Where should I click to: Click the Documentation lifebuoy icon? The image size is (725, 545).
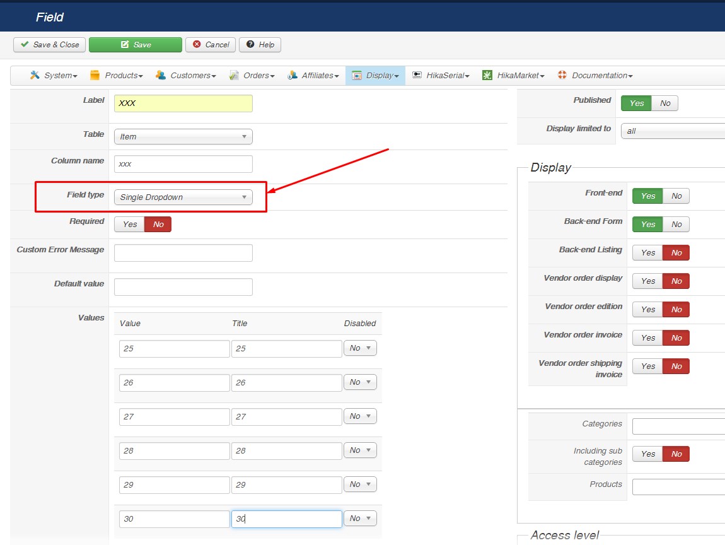point(562,75)
